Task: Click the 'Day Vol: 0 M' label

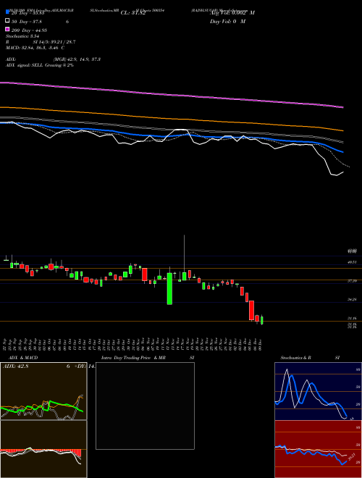Action: point(227,21)
